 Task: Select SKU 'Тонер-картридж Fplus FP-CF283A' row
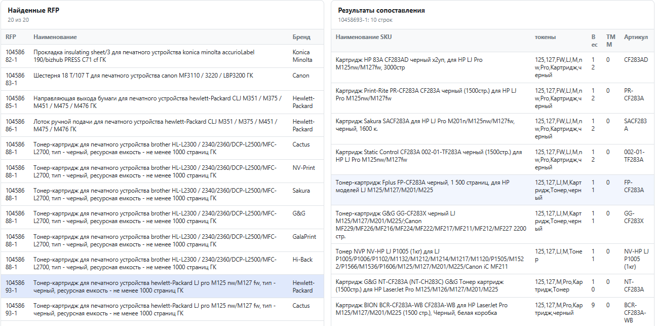[x=492, y=190]
